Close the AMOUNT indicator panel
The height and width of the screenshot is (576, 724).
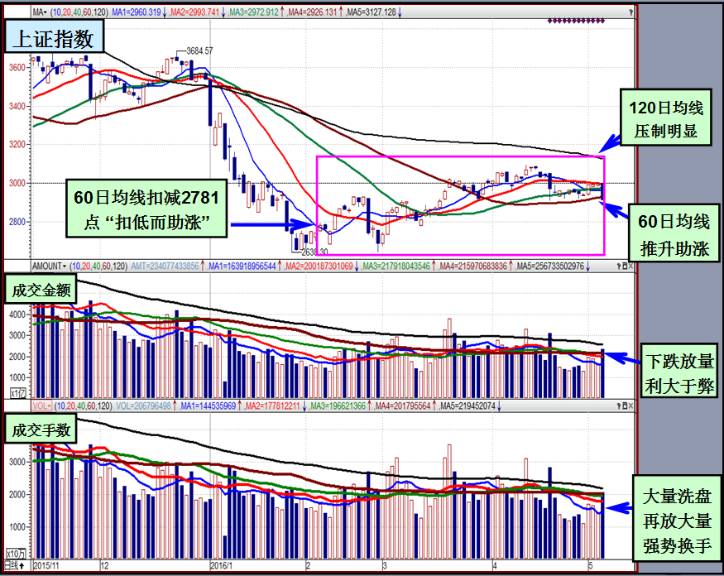point(631,266)
